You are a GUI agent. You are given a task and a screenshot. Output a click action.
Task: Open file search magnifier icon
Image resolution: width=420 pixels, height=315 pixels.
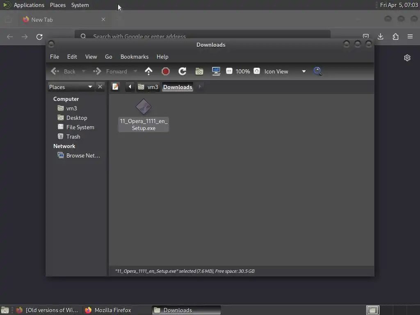coord(317,71)
